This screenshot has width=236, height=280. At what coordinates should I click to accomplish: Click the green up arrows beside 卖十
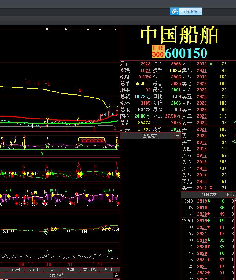click(x=211, y=64)
